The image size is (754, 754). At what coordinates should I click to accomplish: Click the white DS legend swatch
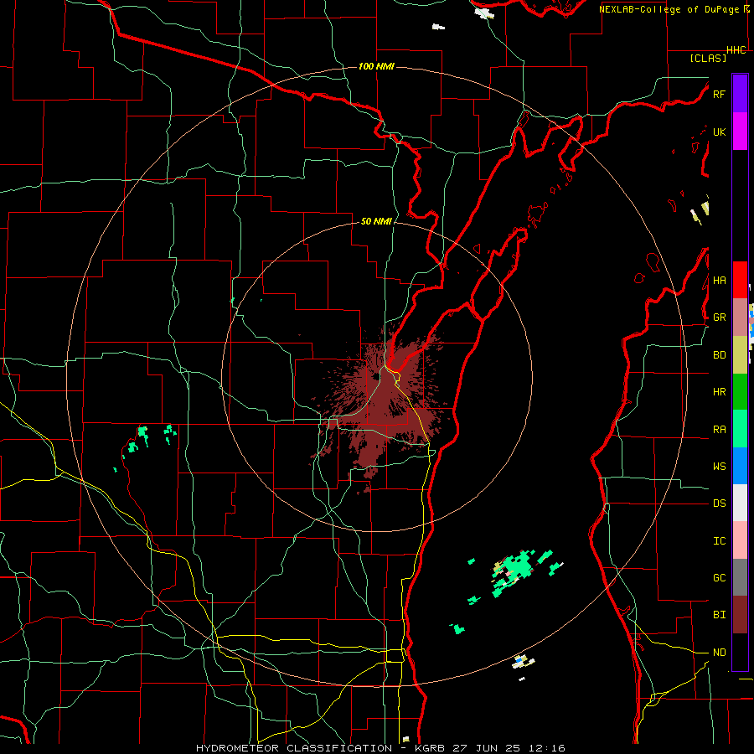(x=740, y=503)
